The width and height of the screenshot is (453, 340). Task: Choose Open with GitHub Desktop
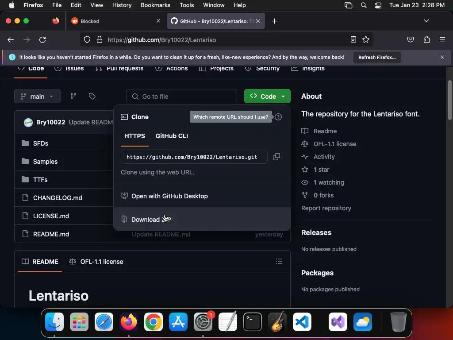[x=202, y=196]
